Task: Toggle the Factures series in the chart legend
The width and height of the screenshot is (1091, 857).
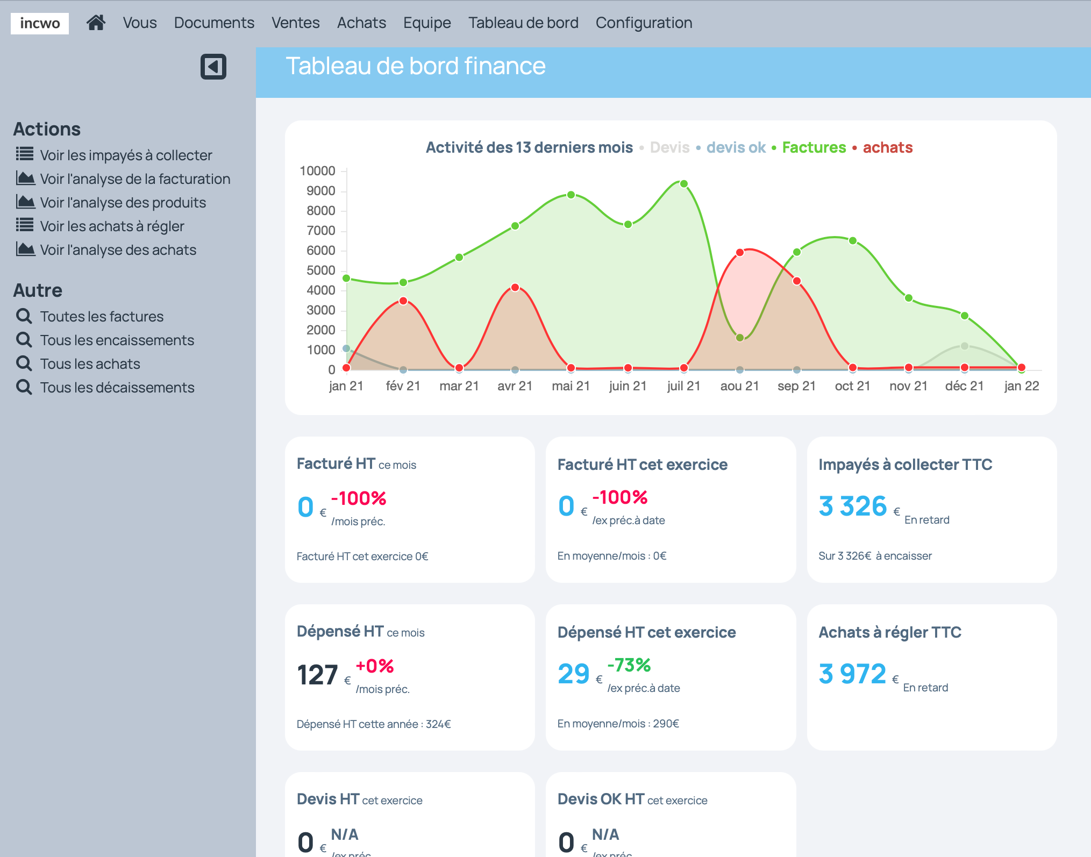Action: coord(814,147)
